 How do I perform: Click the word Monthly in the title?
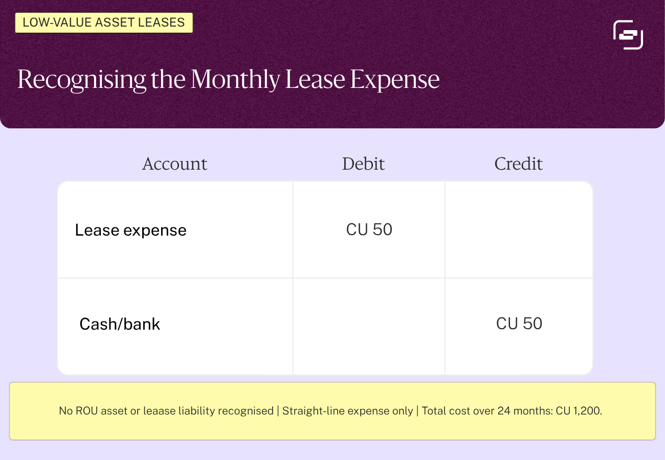[x=236, y=80]
